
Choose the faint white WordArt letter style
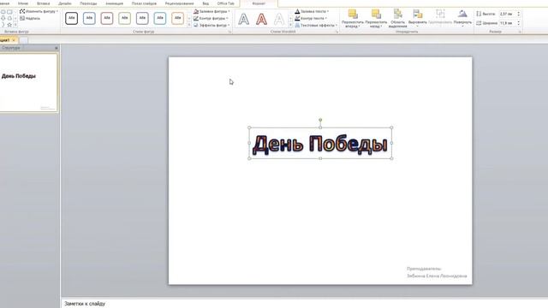[x=279, y=19]
